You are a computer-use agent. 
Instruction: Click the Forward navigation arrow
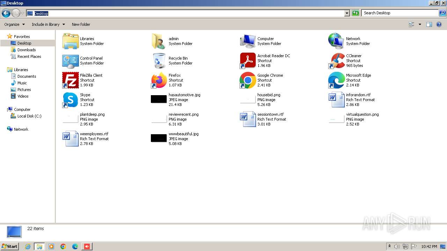tap(16, 13)
